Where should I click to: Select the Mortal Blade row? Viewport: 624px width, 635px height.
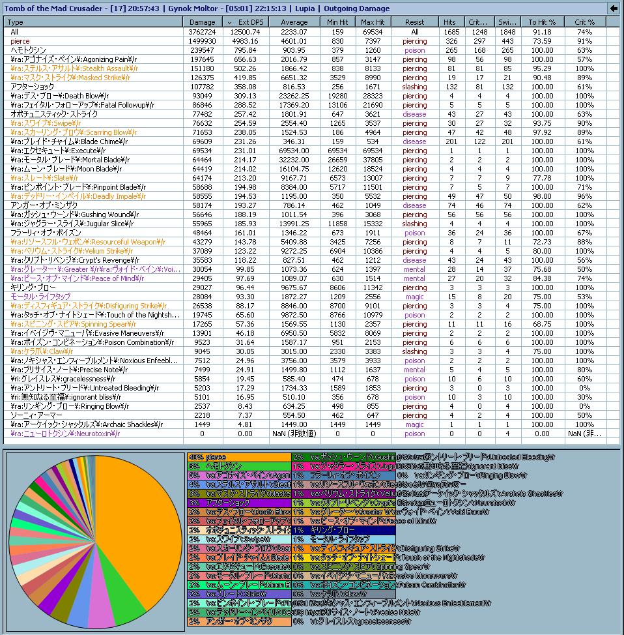click(311, 160)
